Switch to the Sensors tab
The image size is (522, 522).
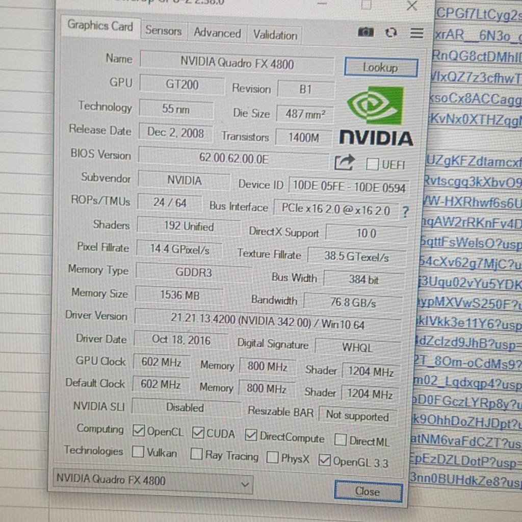pos(164,31)
